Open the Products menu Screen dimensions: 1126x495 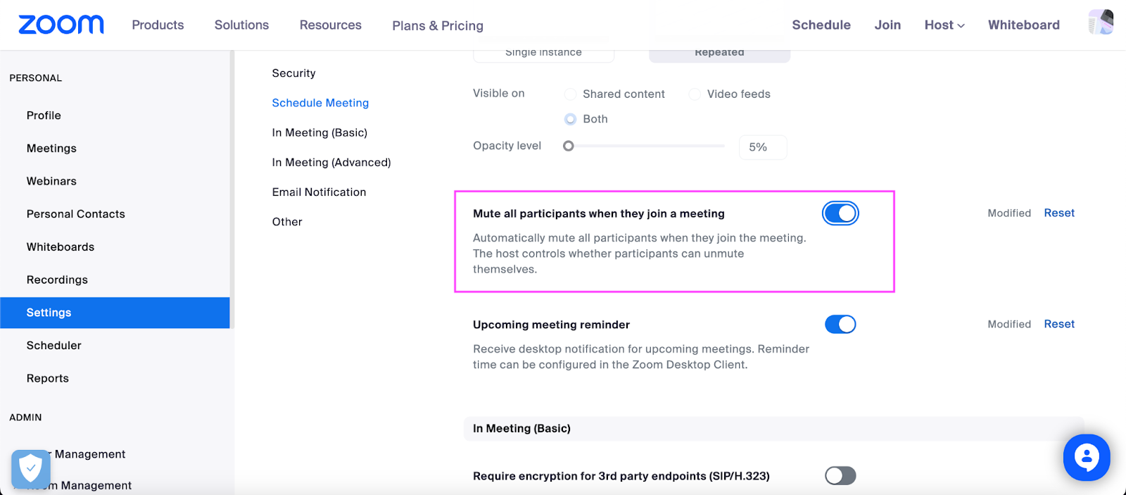[157, 25]
